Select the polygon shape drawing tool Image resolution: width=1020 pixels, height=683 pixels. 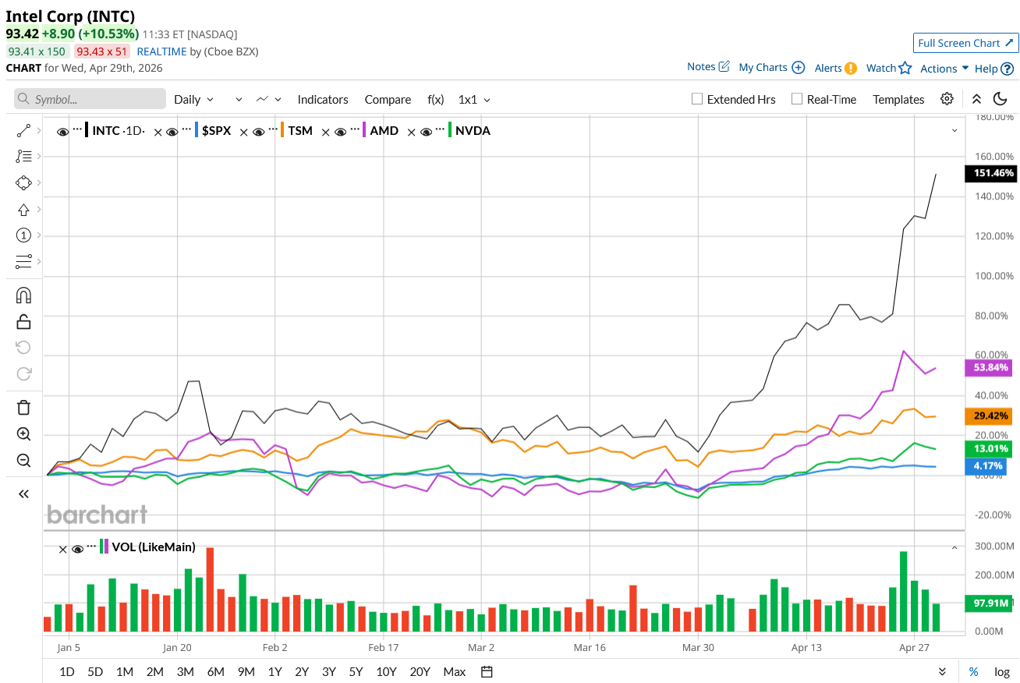pos(23,182)
